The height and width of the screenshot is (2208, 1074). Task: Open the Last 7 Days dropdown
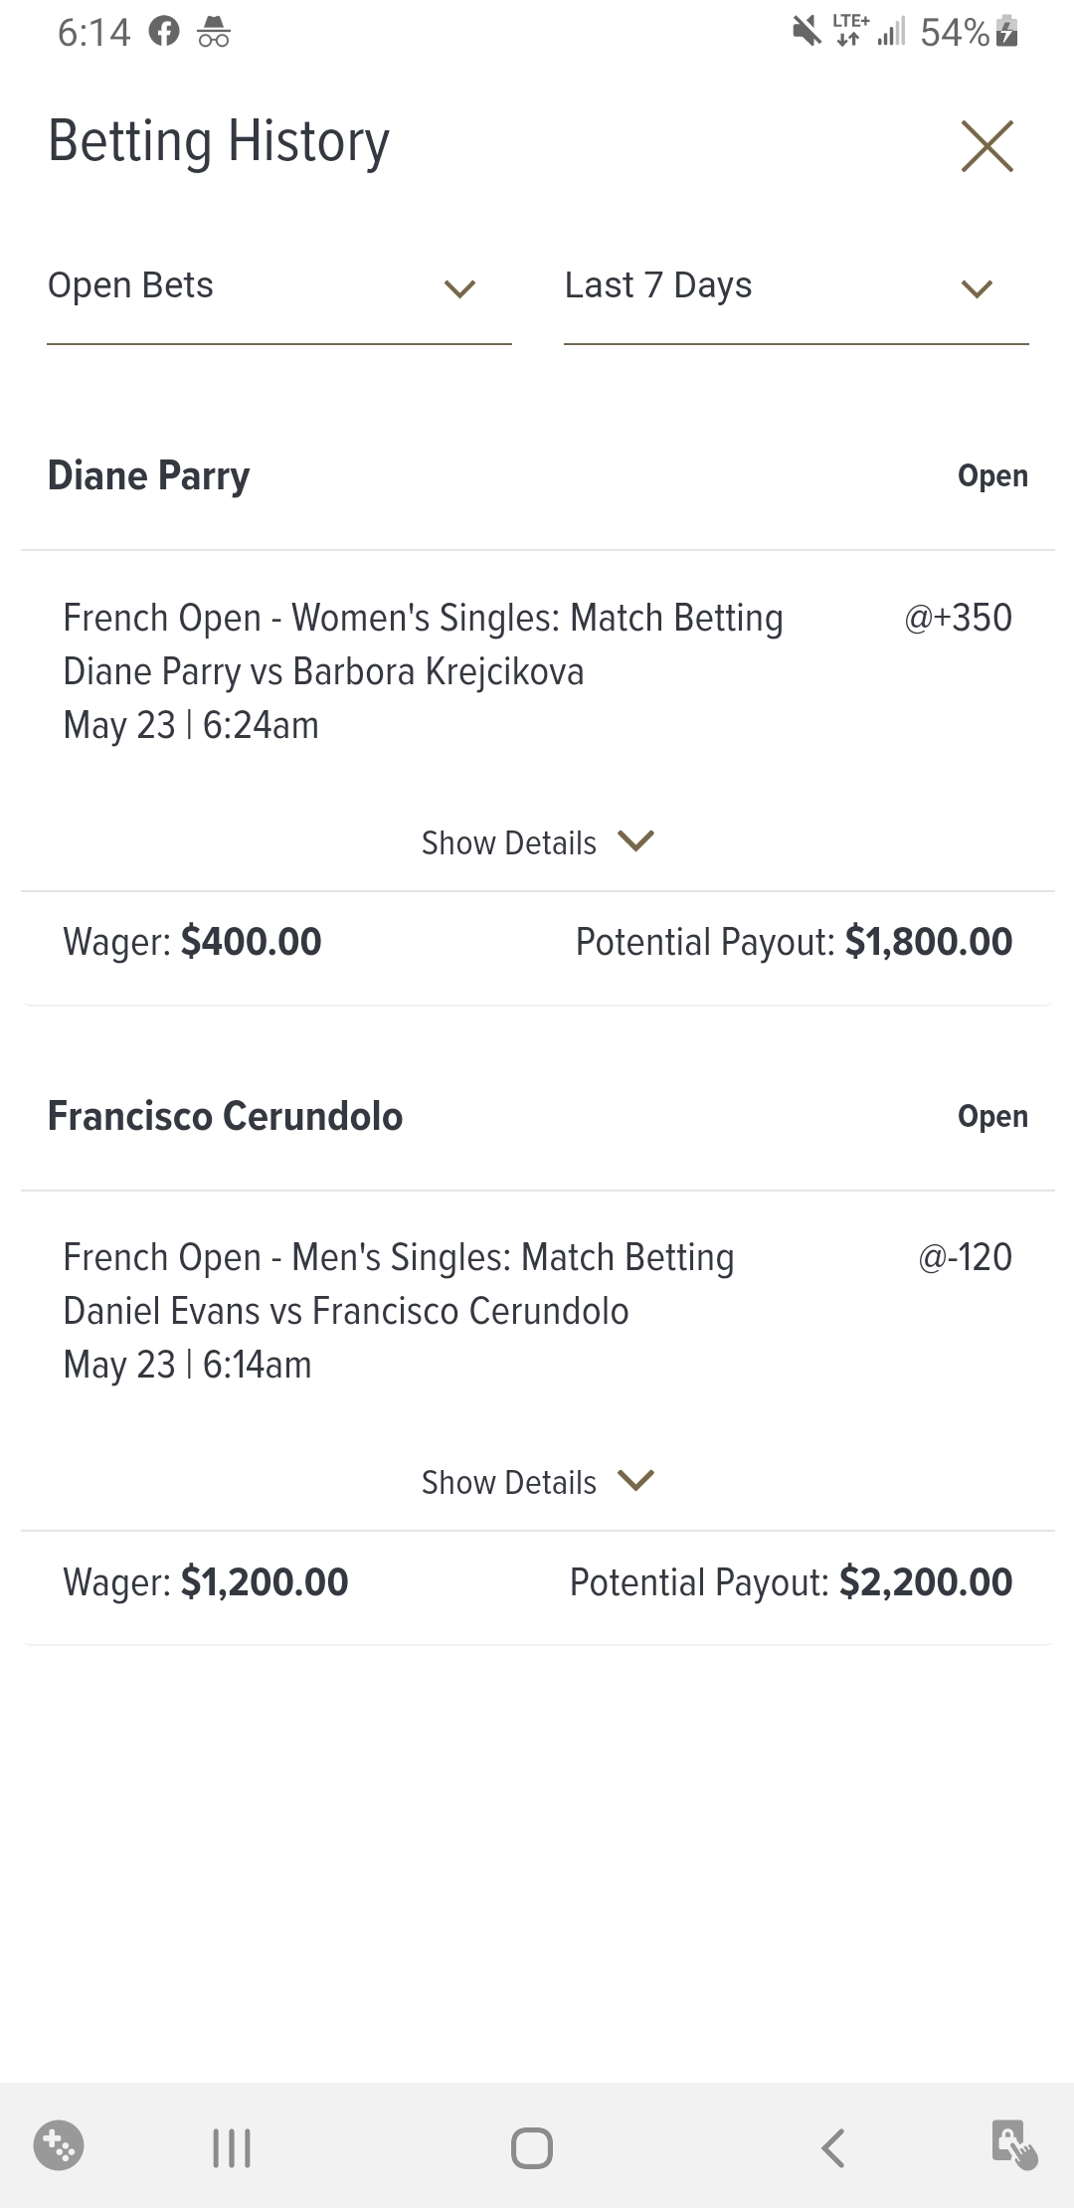(796, 287)
